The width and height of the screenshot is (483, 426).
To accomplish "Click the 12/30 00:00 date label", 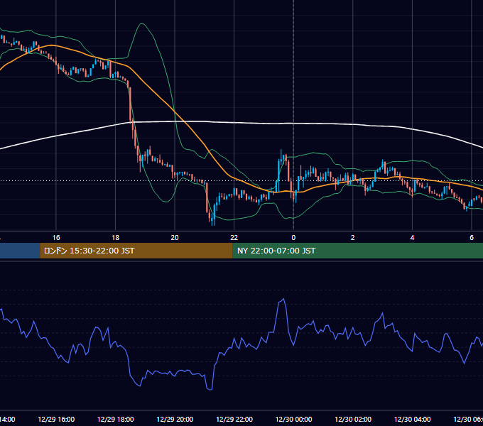I will point(293,419).
